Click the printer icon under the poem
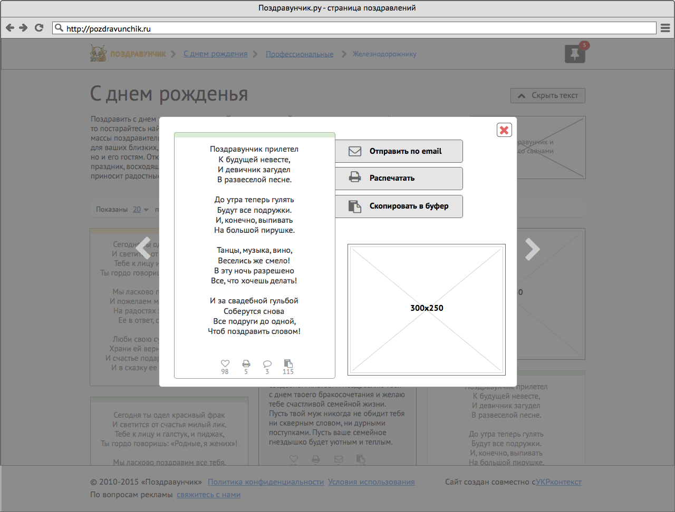675x512 pixels. pyautogui.click(x=246, y=363)
